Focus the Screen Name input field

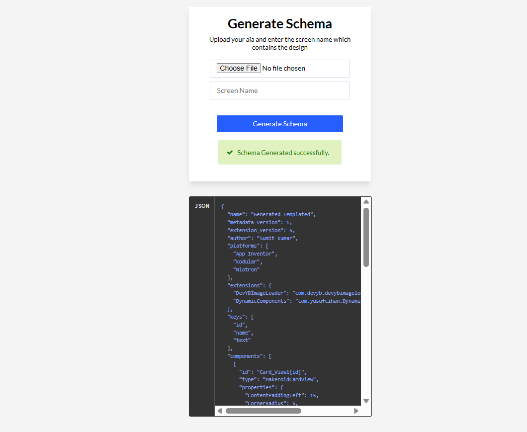tap(279, 90)
